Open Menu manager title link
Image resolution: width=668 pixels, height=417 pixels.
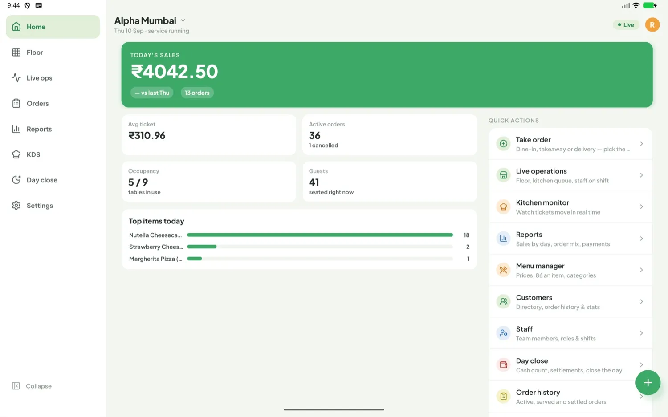540,266
